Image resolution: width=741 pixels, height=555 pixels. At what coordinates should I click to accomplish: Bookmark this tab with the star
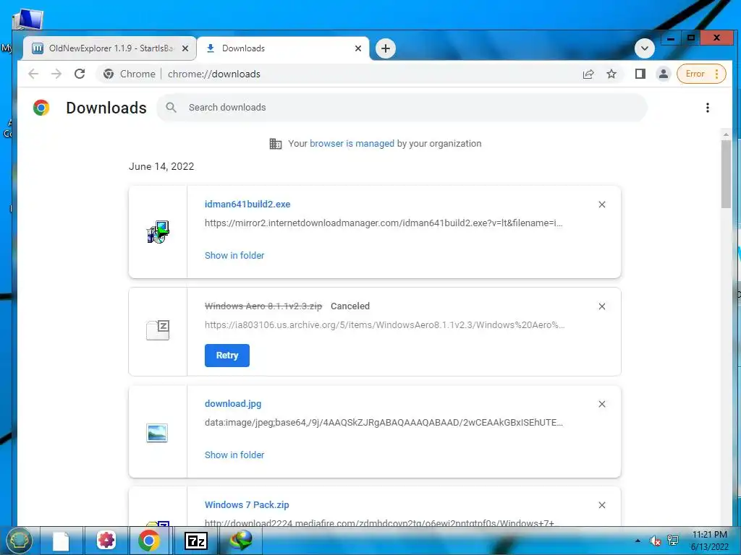(x=611, y=74)
